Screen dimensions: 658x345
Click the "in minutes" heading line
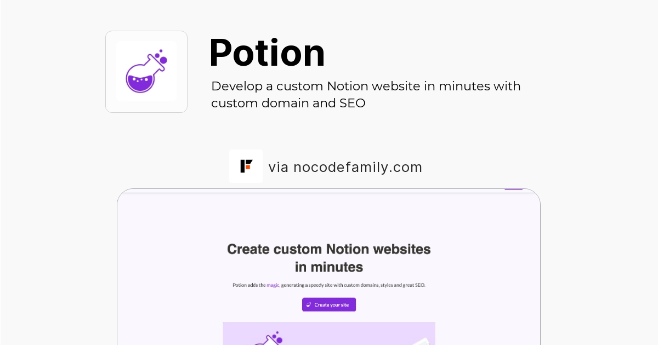click(x=329, y=267)
